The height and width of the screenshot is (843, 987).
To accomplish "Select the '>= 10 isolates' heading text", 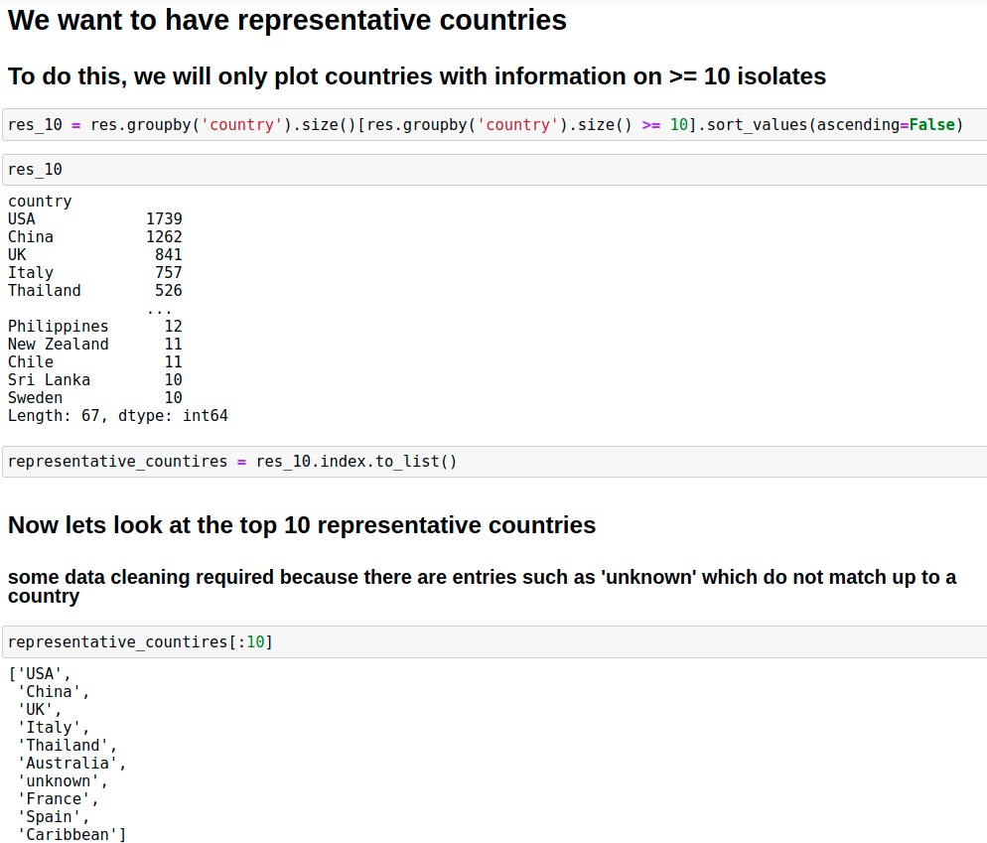I will [x=417, y=76].
